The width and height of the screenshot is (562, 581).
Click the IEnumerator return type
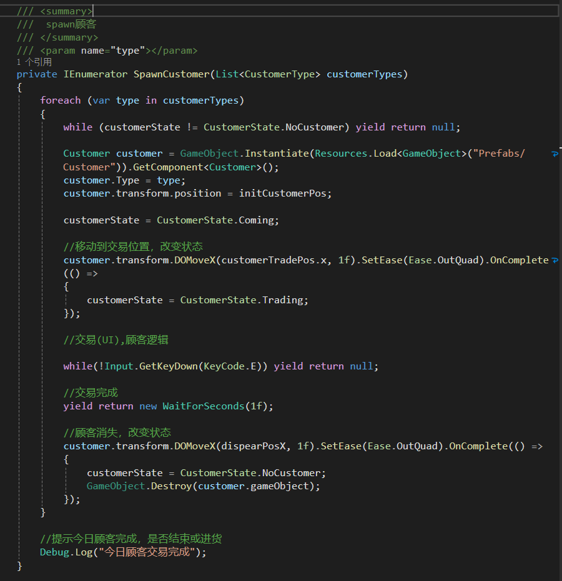96,74
